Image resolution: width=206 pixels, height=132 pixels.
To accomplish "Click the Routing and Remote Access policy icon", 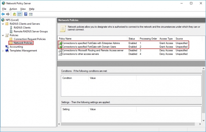I will (60, 50).
